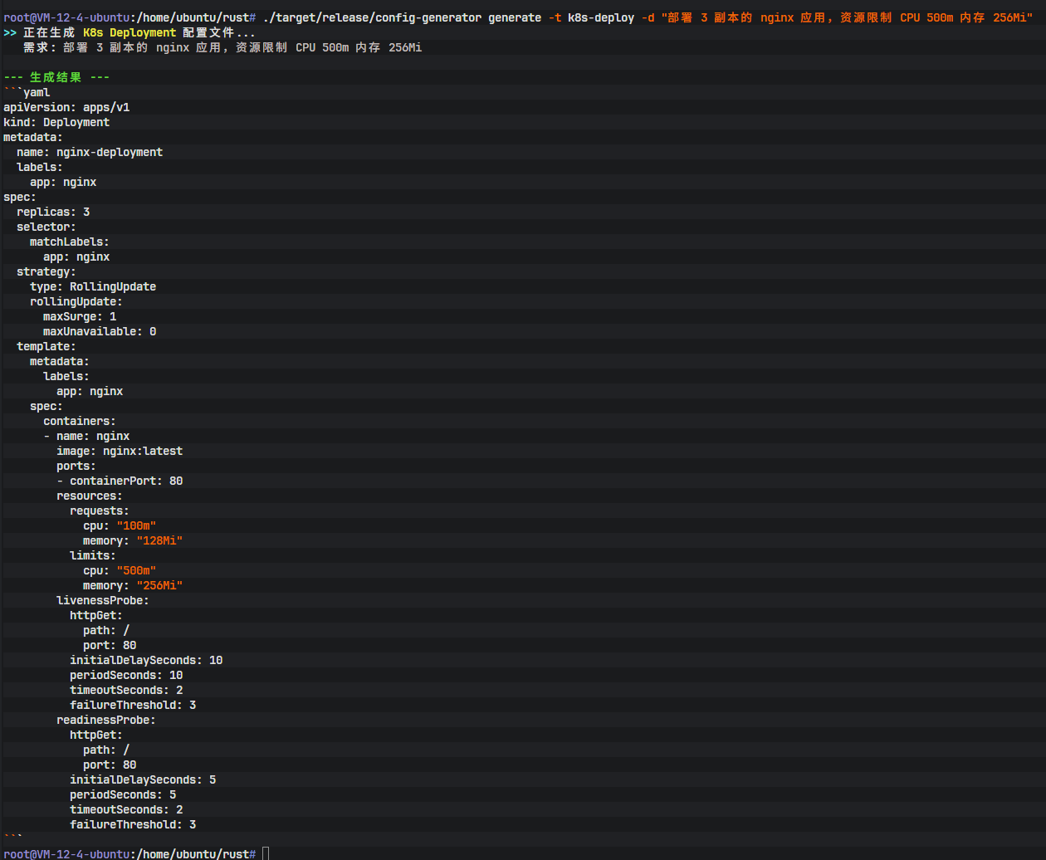Click the 'resources:' line
The image size is (1046, 860).
pos(90,496)
